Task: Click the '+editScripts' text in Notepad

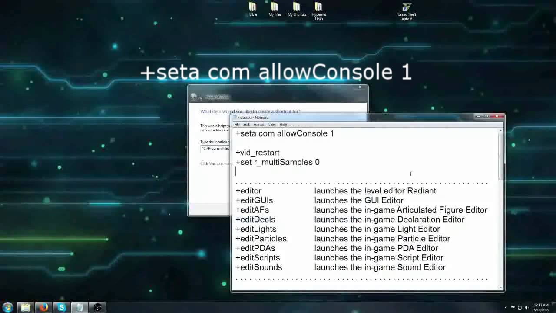Action: (258, 258)
